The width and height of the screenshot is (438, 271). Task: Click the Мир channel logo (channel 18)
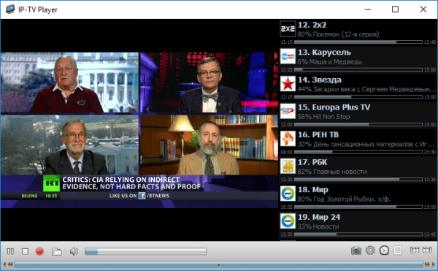coord(288,194)
